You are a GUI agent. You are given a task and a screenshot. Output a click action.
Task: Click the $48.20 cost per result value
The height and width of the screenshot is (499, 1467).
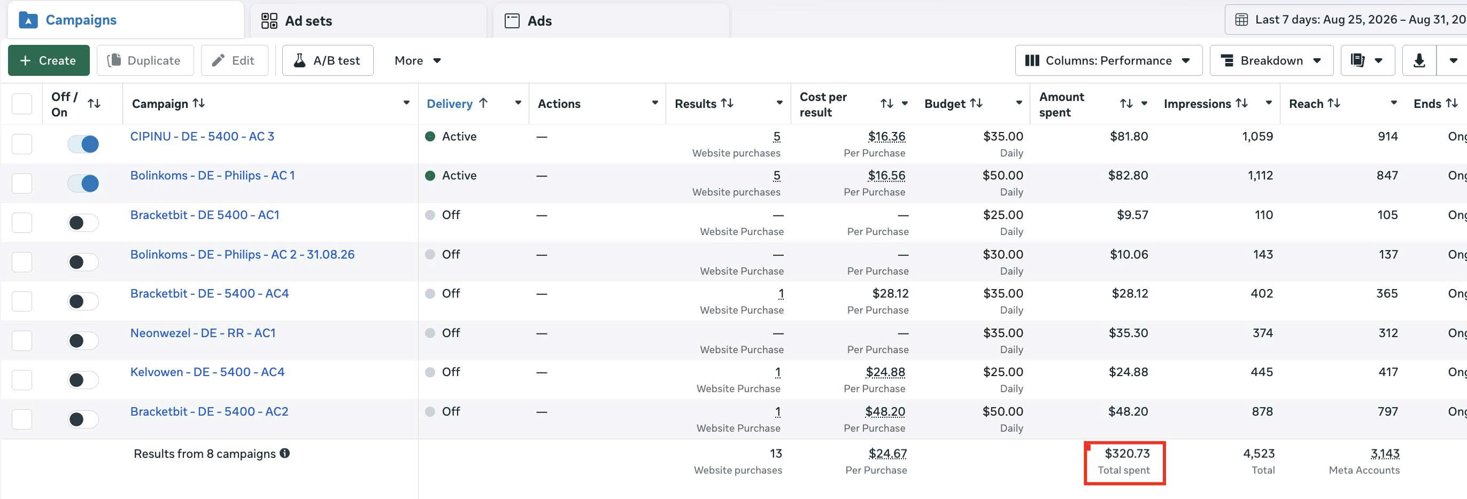tap(885, 411)
